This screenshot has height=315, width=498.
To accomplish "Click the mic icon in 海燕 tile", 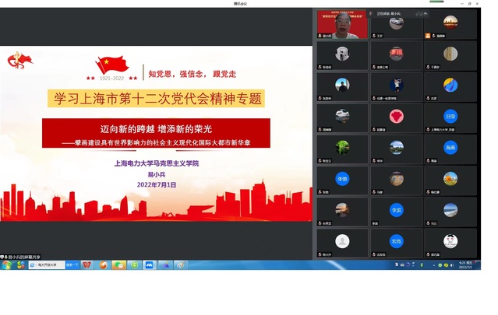I will [x=428, y=161].
